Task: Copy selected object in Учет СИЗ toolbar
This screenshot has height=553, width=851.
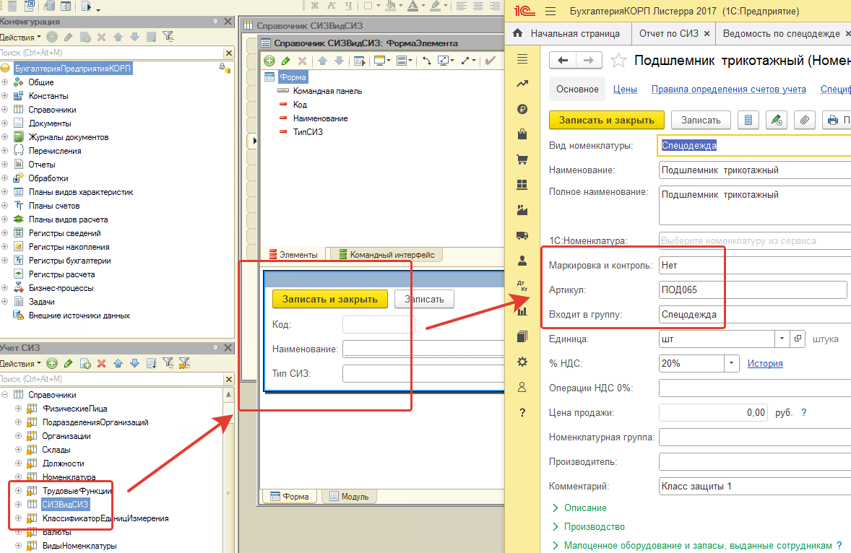Action: (85, 363)
